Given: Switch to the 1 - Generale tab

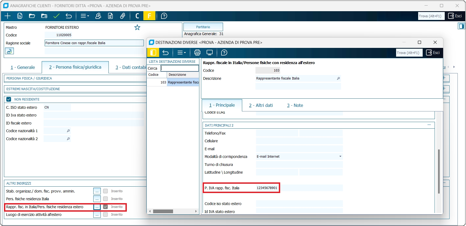Looking at the screenshot, I should click(x=23, y=67).
